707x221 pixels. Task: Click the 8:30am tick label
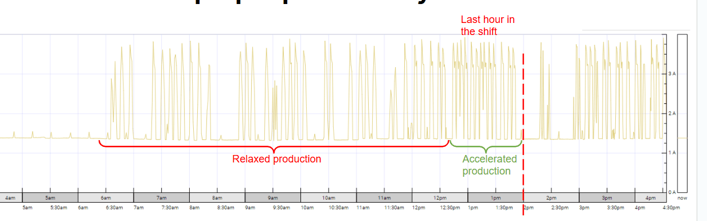pos(225,207)
